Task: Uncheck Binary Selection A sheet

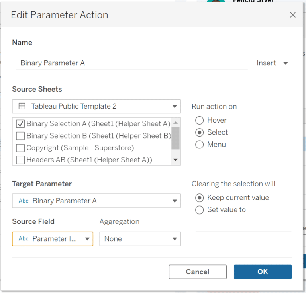Action: [x=20, y=124]
